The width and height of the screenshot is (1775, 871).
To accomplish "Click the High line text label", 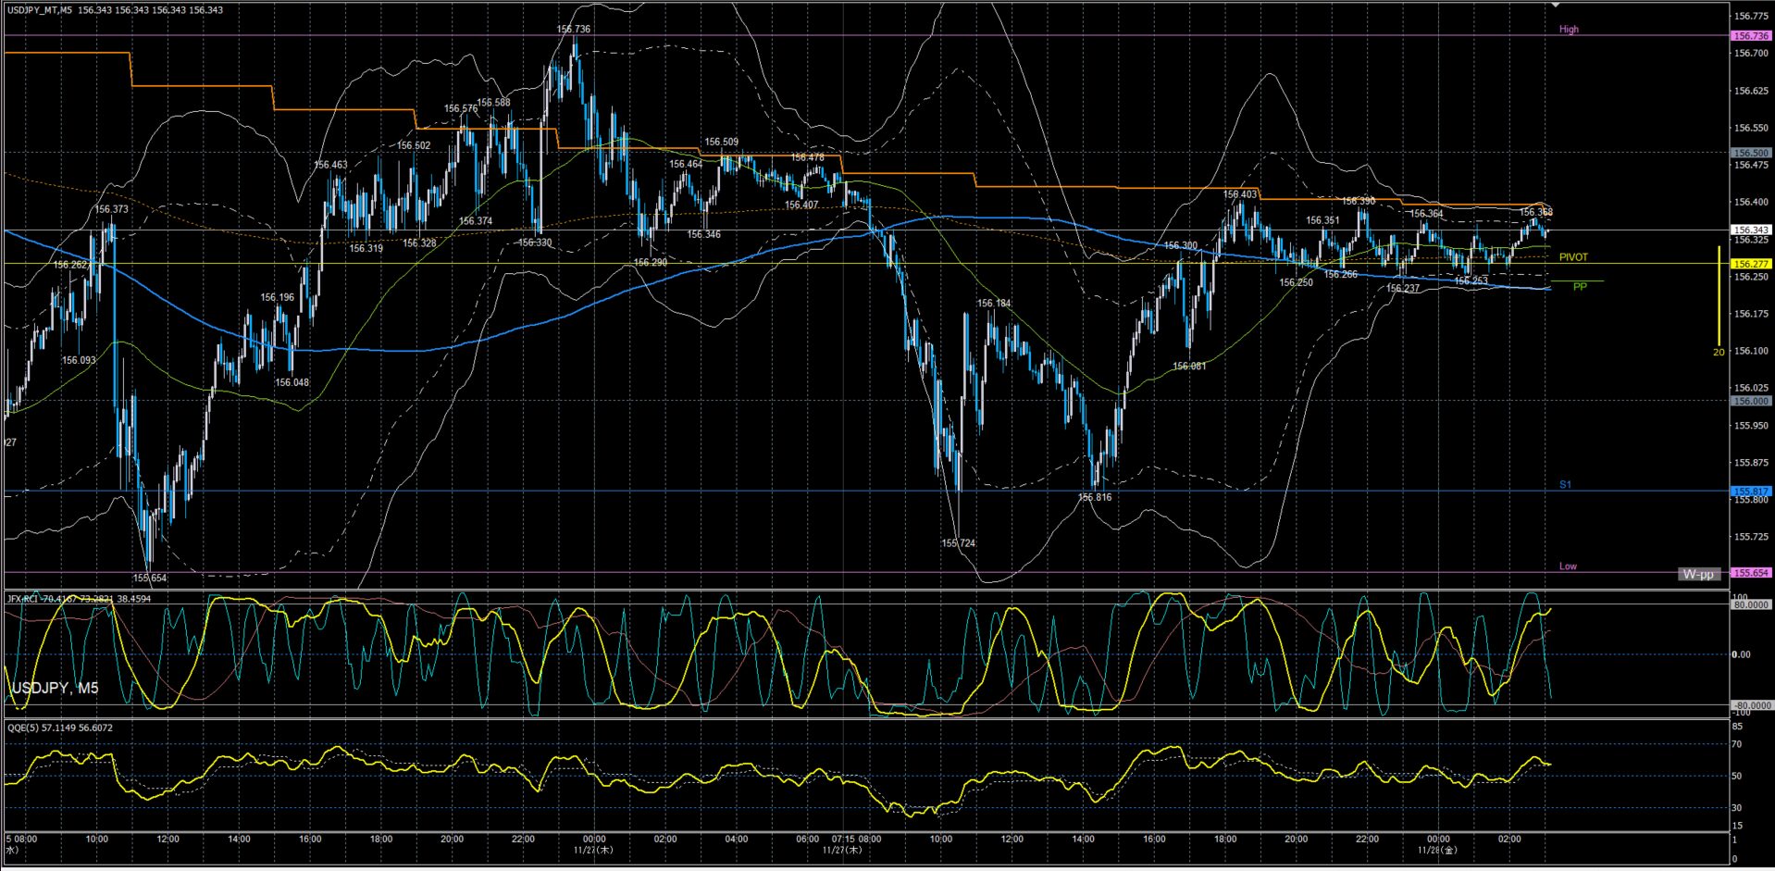I will click(1569, 30).
